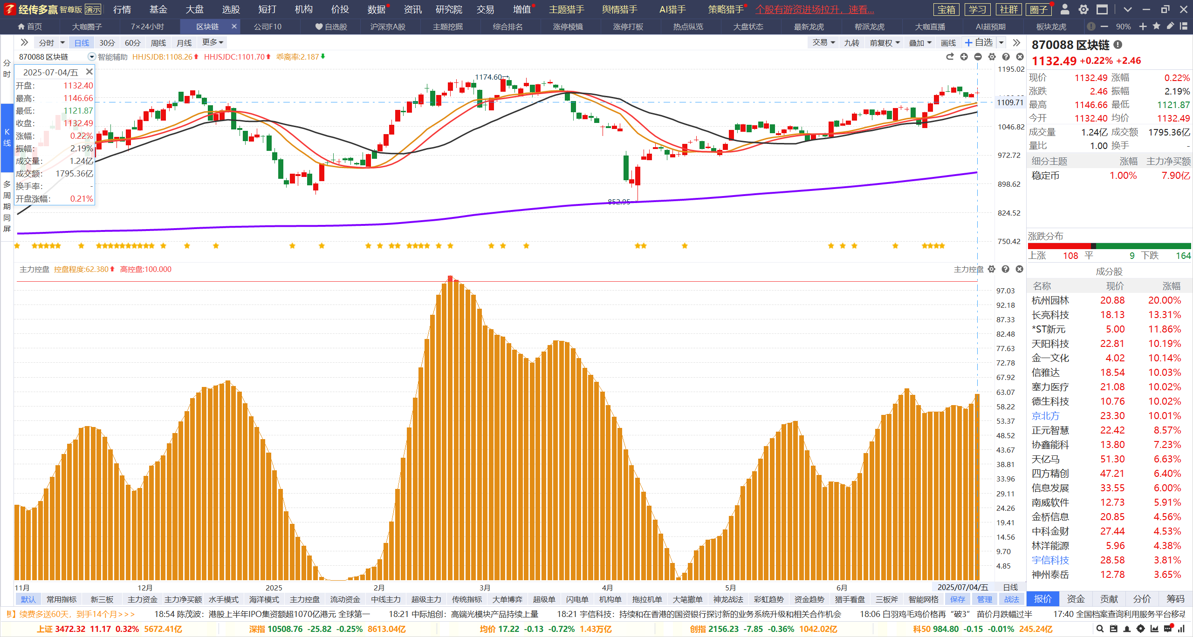Open the 更多 periods dropdown
This screenshot has height=637, width=1193.
213,42
